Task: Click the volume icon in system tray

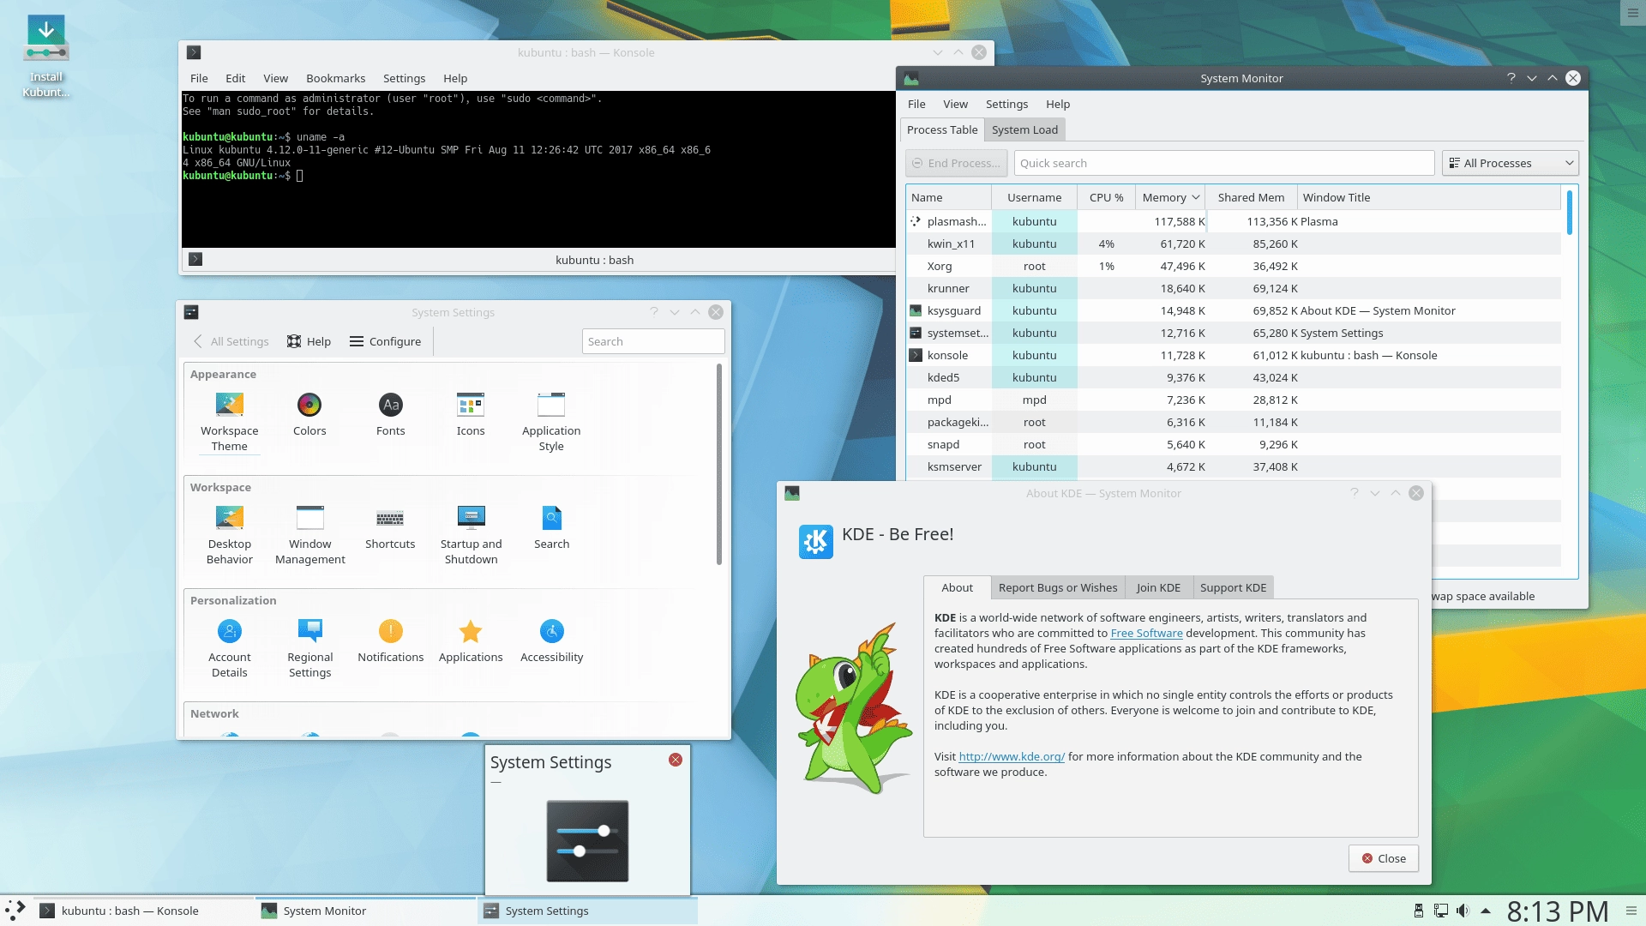Action: click(x=1463, y=911)
